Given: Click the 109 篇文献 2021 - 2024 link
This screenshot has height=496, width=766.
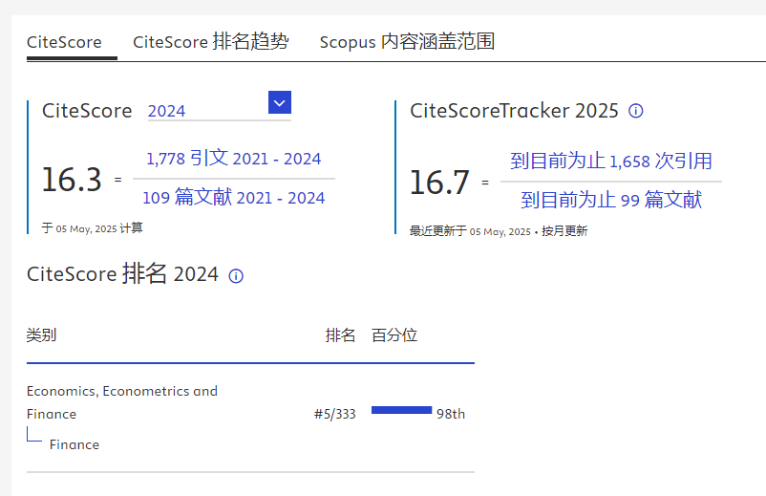Looking at the screenshot, I should pos(233,198).
